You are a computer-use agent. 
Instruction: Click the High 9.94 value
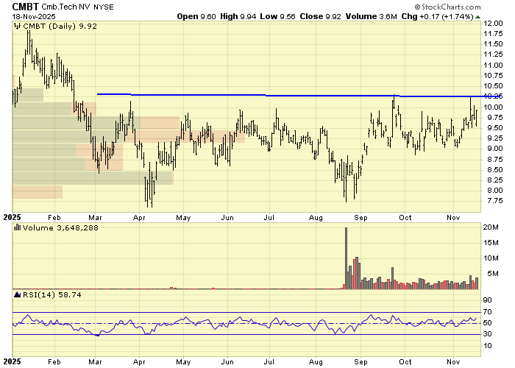[x=238, y=16]
